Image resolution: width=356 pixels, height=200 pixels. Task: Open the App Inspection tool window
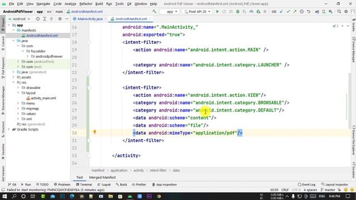[x=165, y=184]
